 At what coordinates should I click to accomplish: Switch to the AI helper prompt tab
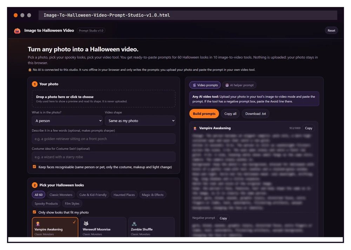239,85
